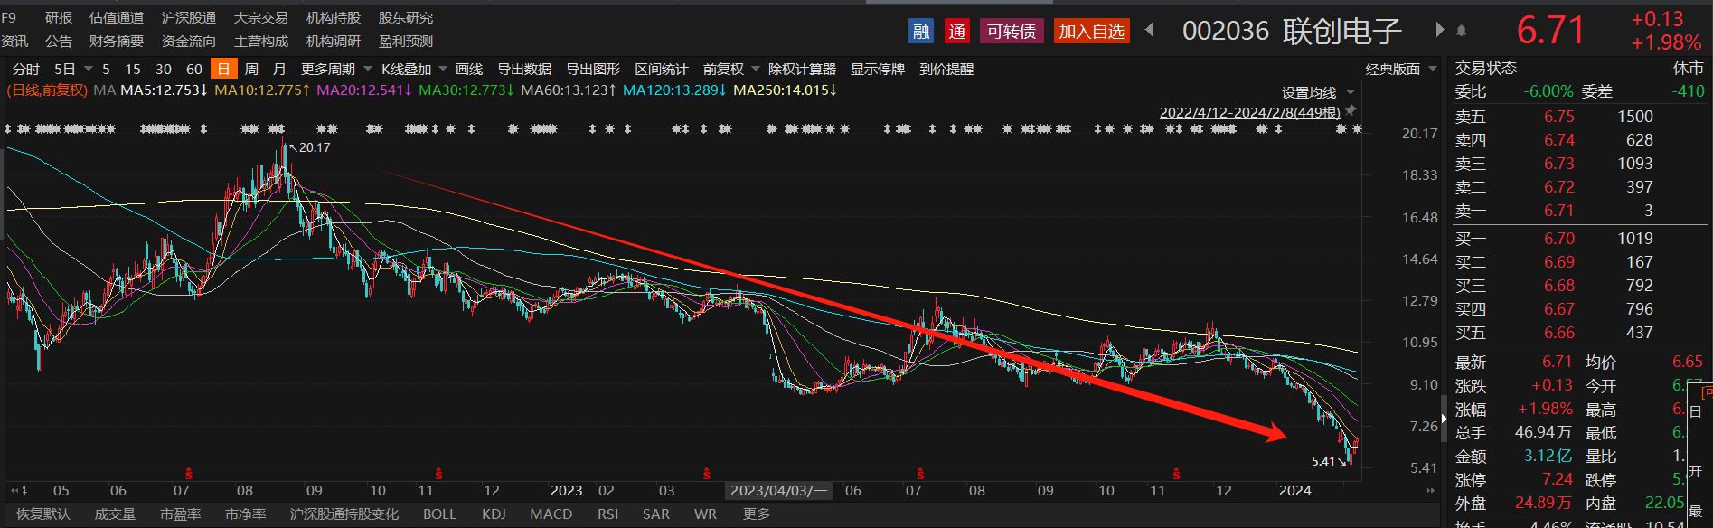Screen dimensions: 1713x528
Task: Go to previous stock with left arrow
Action: click(x=1150, y=30)
